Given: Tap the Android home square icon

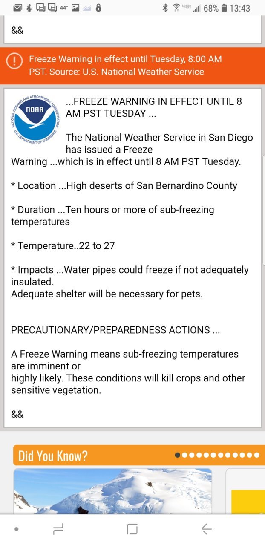Looking at the screenshot, I should tap(132, 529).
